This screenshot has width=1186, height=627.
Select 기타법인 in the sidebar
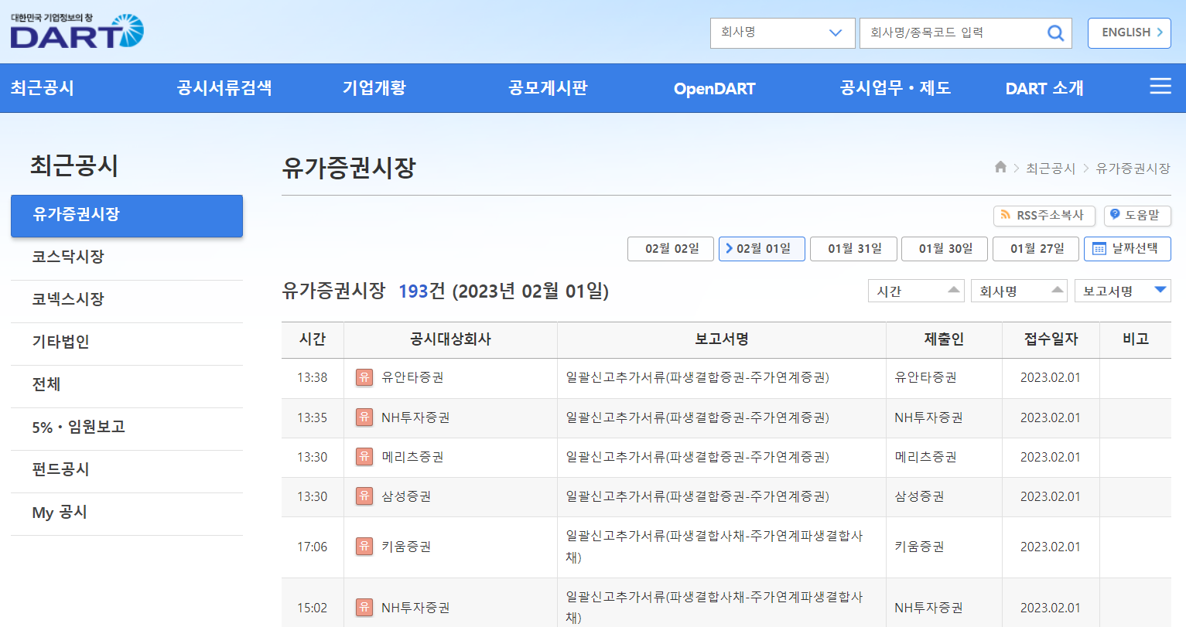click(127, 343)
